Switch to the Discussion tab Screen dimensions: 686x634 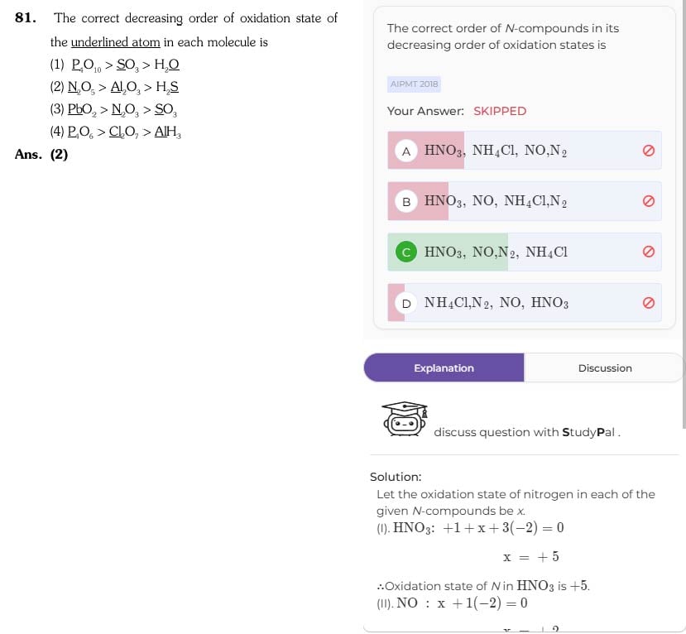(605, 368)
